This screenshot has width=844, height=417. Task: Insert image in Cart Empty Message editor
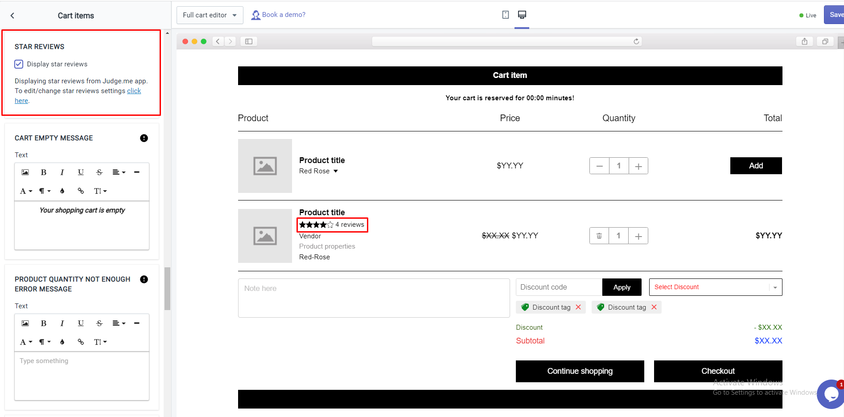pyautogui.click(x=25, y=172)
